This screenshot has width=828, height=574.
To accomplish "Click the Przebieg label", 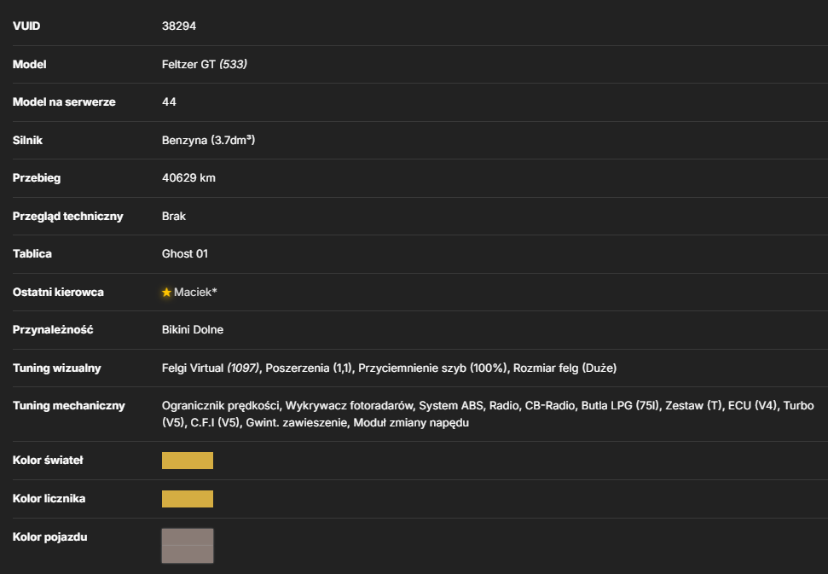I will point(37,178).
